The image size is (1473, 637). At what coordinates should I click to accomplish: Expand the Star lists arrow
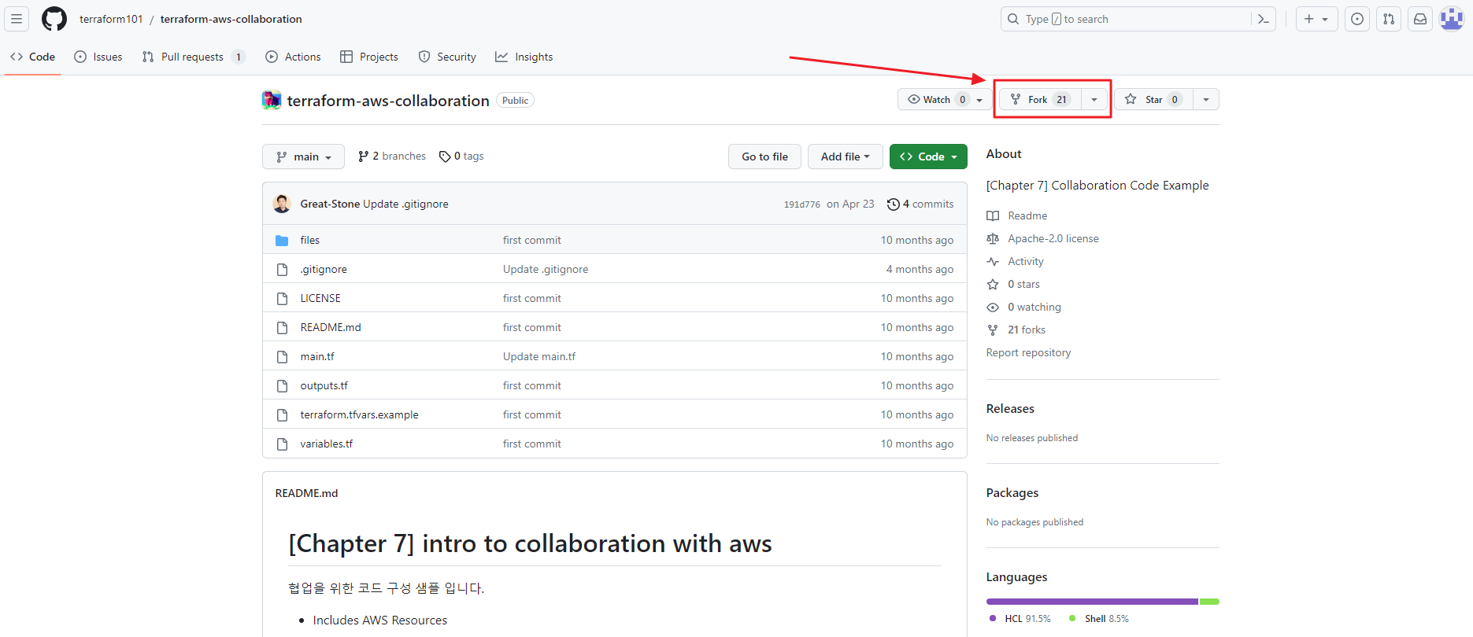coord(1206,99)
